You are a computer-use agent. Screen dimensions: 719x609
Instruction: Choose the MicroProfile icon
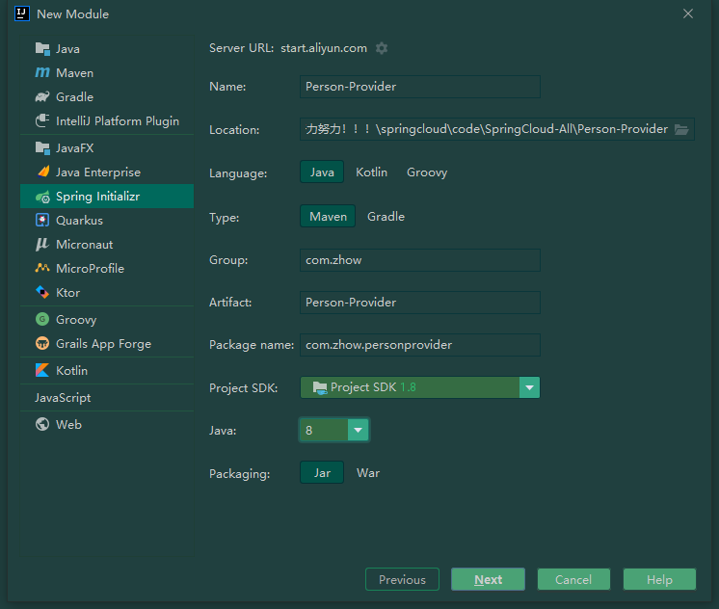click(42, 268)
